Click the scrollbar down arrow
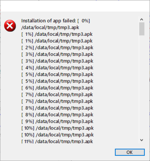The height and width of the screenshot is (161, 150). pos(142,140)
